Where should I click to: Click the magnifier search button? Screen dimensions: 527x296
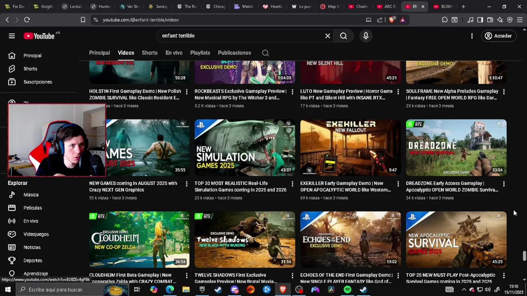click(343, 36)
